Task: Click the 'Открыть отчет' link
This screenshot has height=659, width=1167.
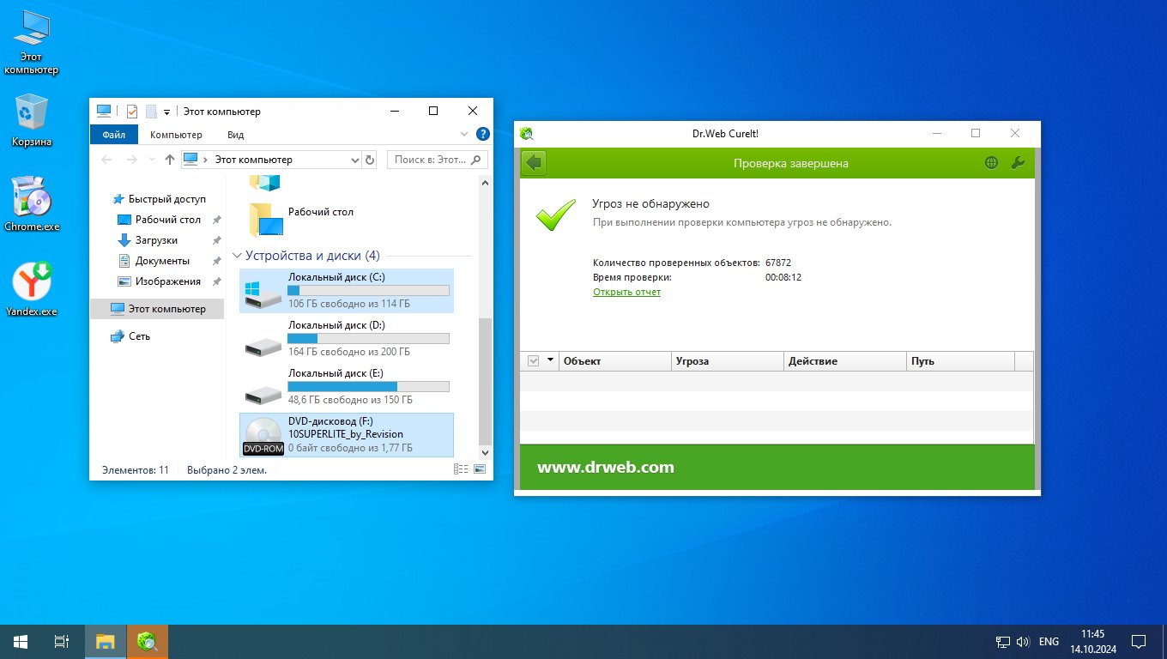Action: tap(626, 292)
